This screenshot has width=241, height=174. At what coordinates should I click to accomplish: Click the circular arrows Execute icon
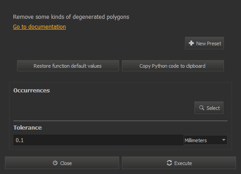point(169,163)
